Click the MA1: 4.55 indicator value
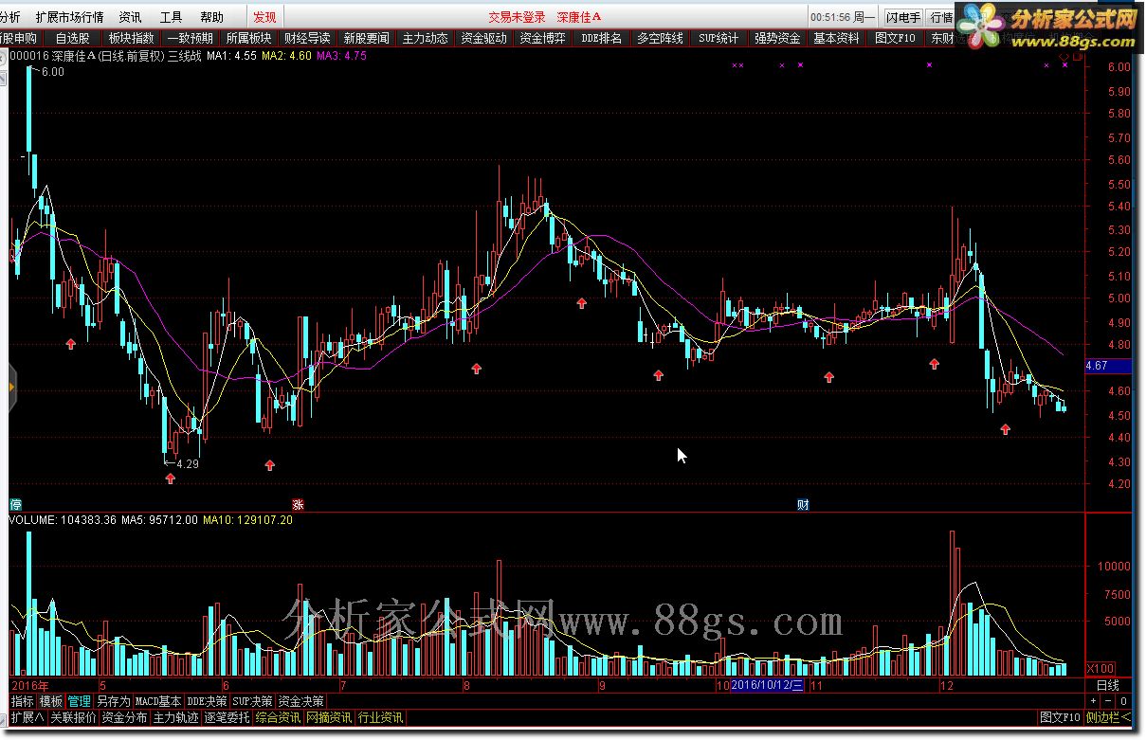Image resolution: width=1146 pixels, height=740 pixels. (x=232, y=57)
